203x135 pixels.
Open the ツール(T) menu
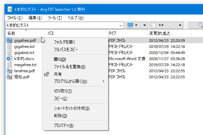(55, 18)
